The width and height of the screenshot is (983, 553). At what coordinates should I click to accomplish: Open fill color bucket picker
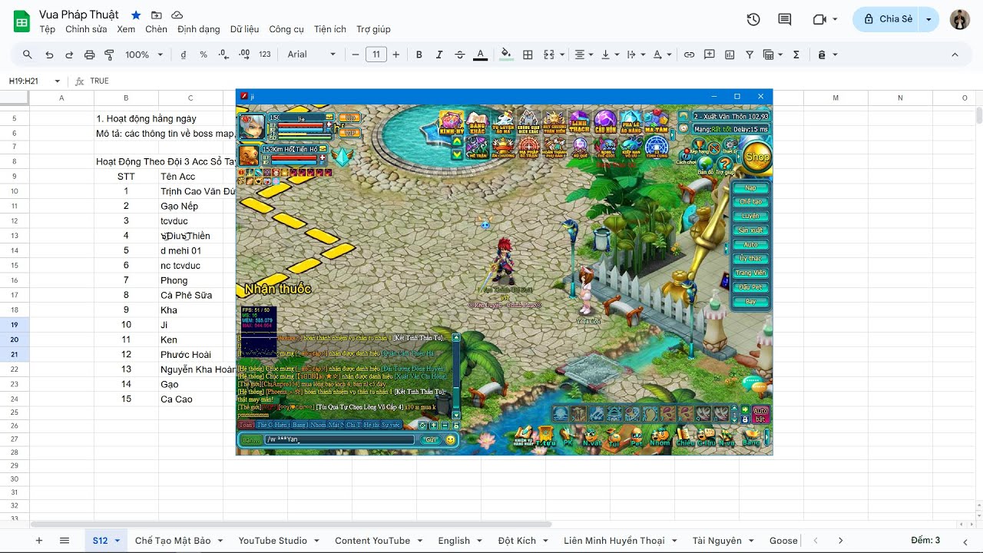point(506,55)
